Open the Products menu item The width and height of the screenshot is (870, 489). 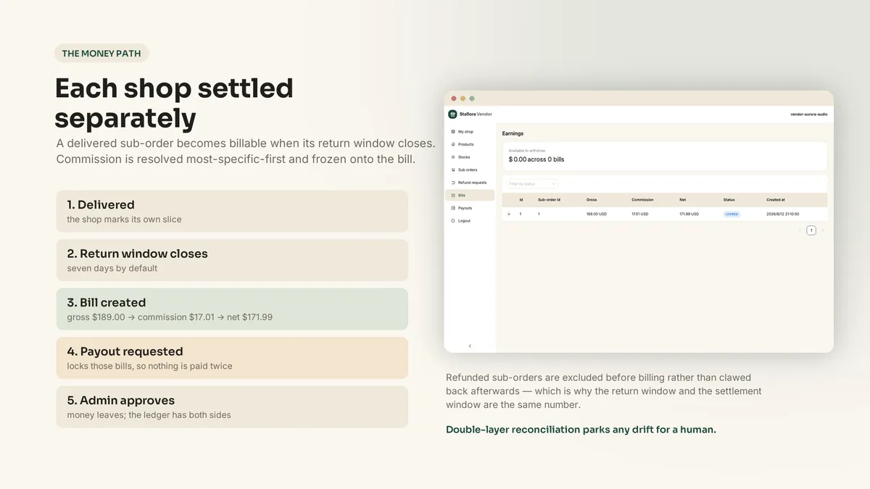tap(470, 145)
